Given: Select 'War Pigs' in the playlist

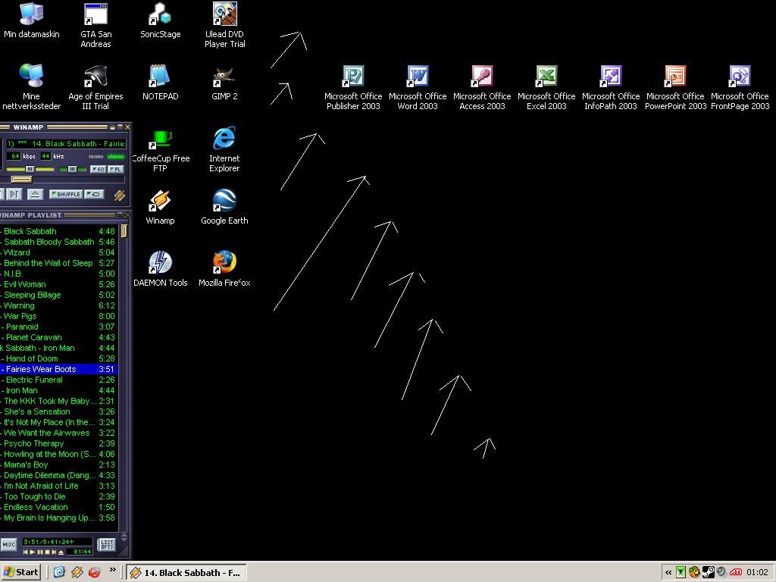Looking at the screenshot, I should click(x=20, y=316).
